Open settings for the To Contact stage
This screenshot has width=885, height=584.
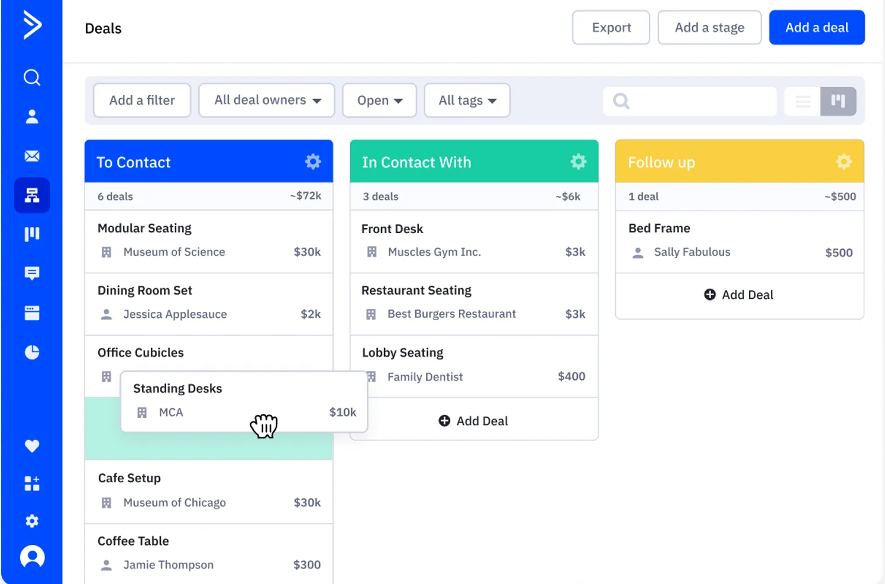[x=313, y=161]
